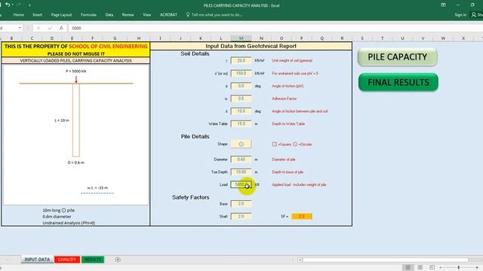The image size is (483, 271).
Task: Select the Load cell 5000
Action: tap(241, 184)
